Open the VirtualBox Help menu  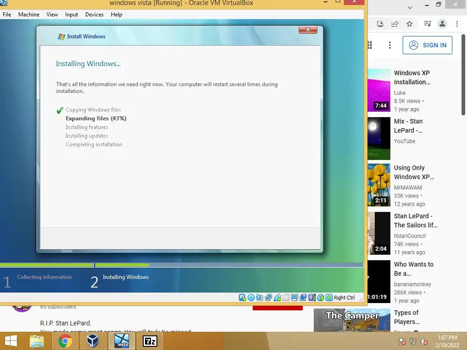(116, 14)
